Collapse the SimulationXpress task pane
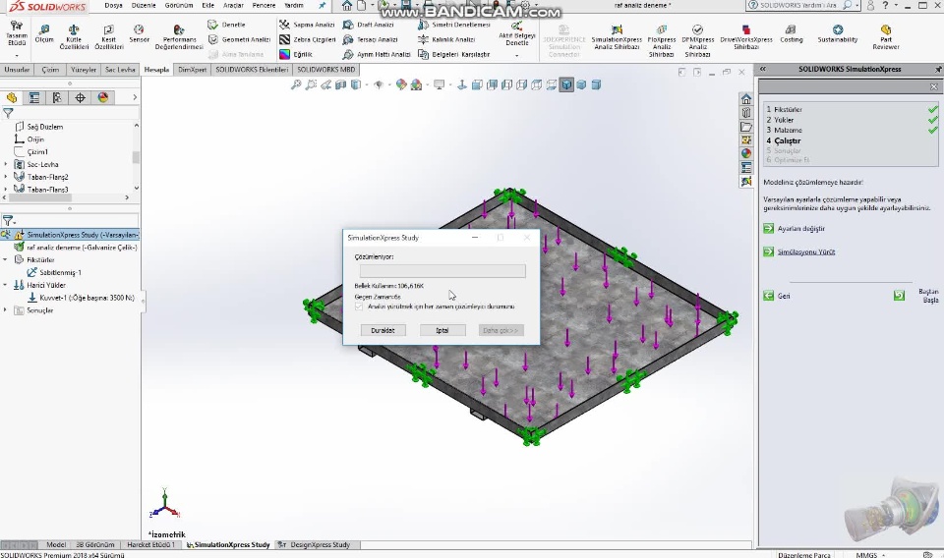This screenshot has width=944, height=558. tap(763, 69)
